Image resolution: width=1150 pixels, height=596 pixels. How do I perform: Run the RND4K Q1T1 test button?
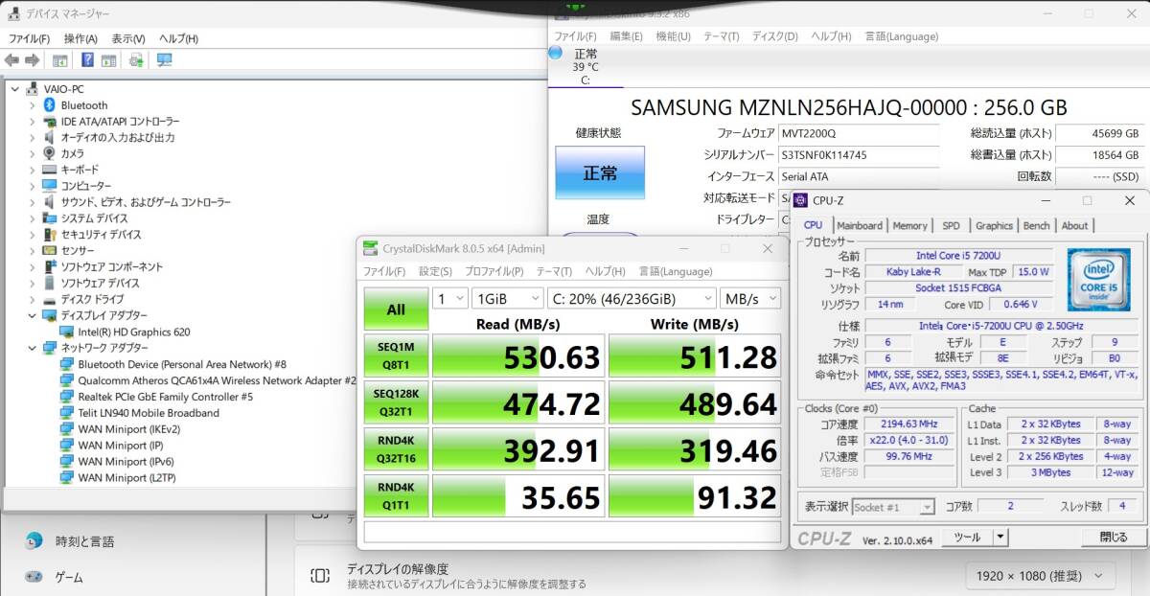(395, 495)
